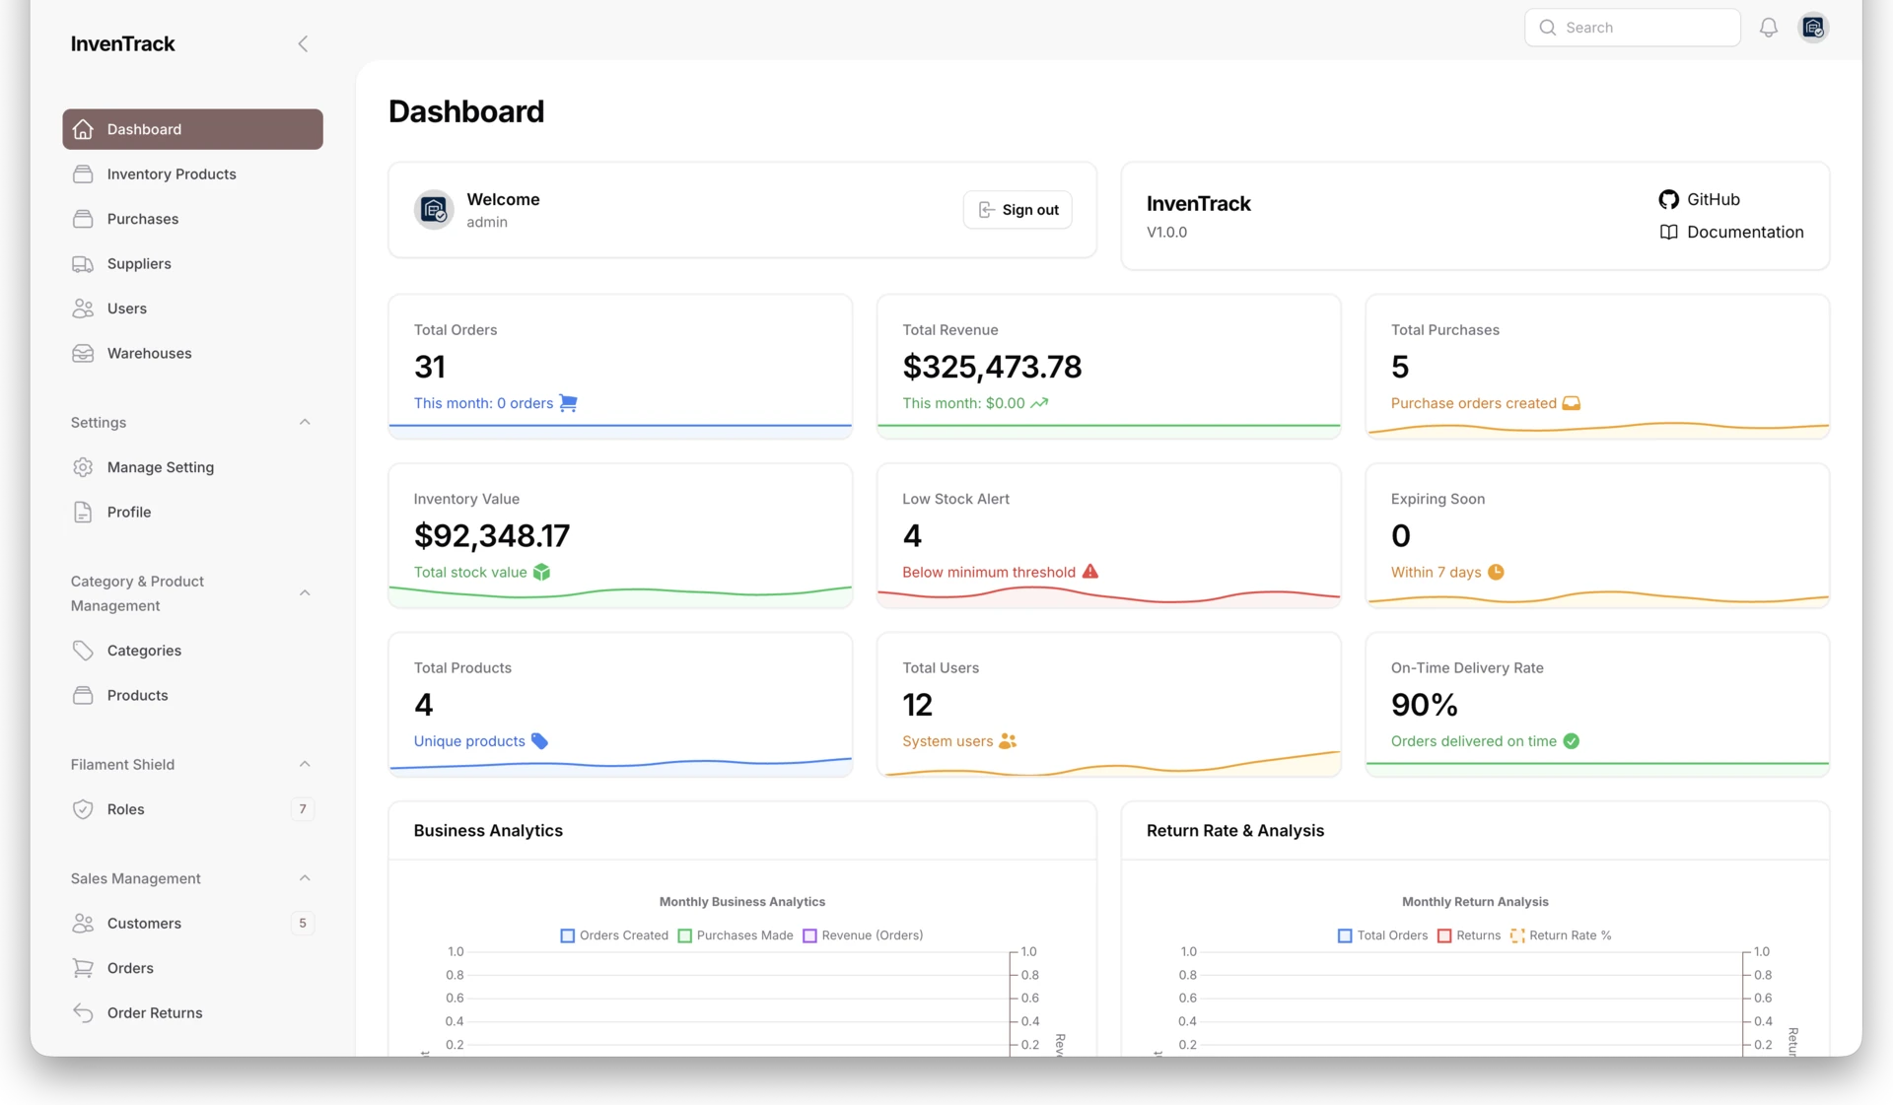1893x1105 pixels.
Task: Click the Monthly Return Analysis chart title
Action: coord(1475,902)
